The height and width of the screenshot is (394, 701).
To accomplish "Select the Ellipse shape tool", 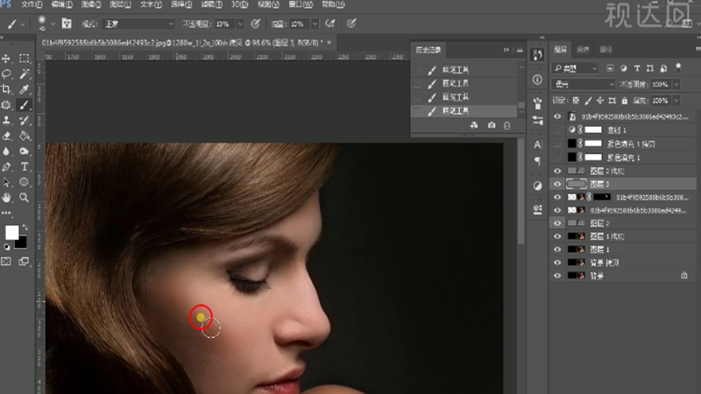I will click(x=25, y=182).
